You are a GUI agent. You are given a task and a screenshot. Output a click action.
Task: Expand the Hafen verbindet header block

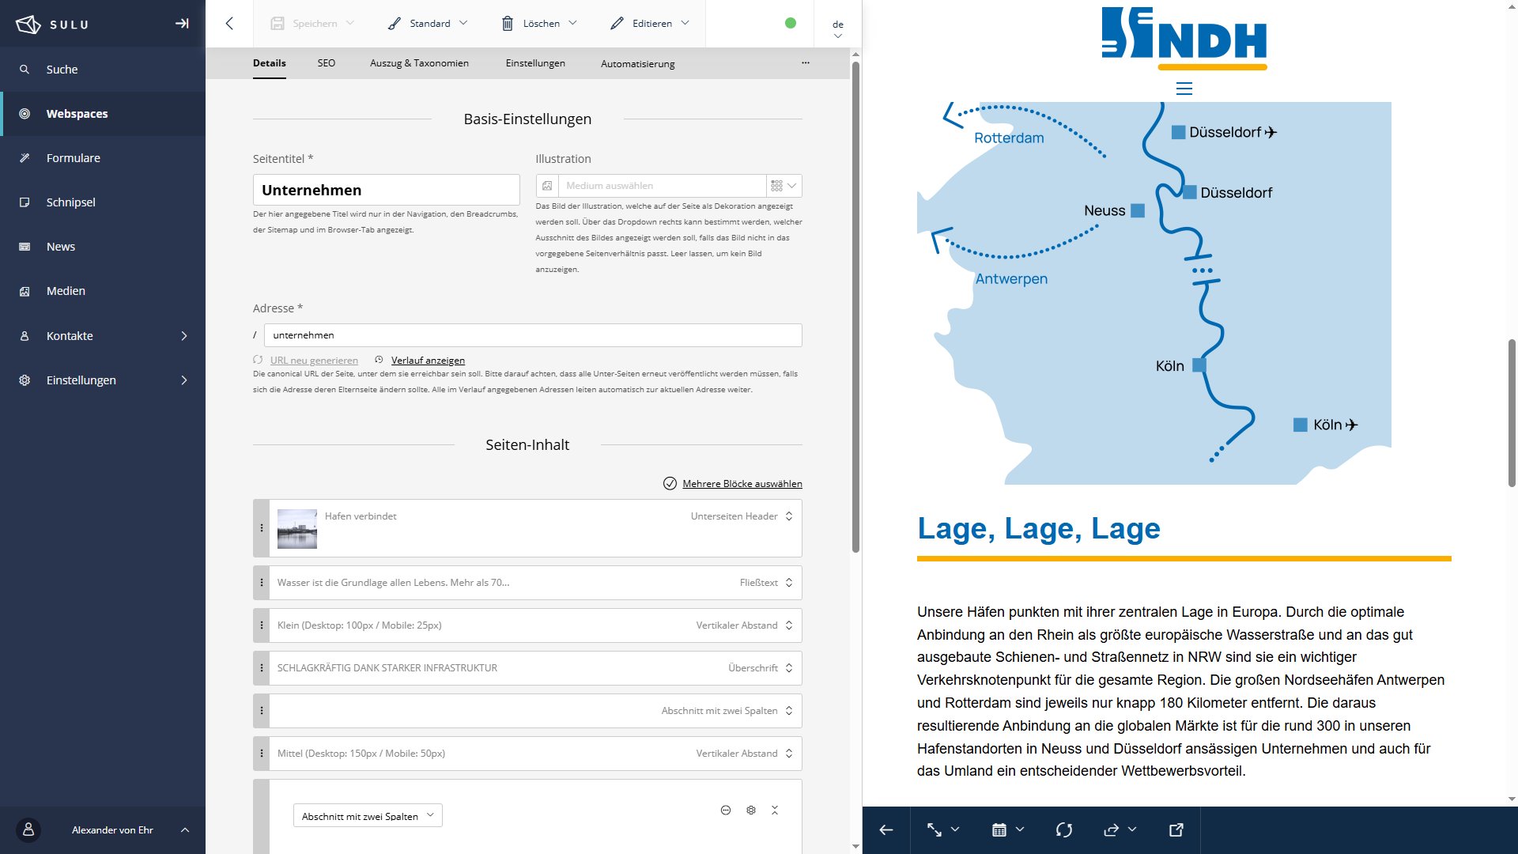pos(788,516)
